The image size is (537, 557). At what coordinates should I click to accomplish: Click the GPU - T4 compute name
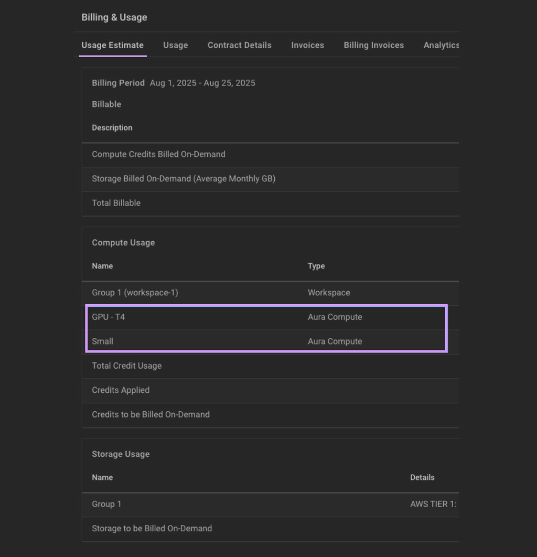[109, 317]
